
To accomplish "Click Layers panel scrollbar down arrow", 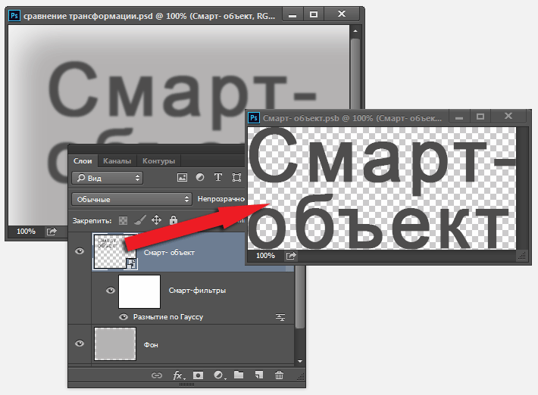I will pos(300,361).
